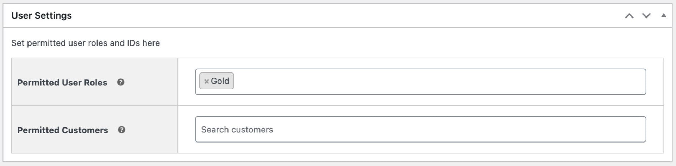Click blank space in the roles box
Viewport: 676px width, 166px height.
click(x=440, y=82)
